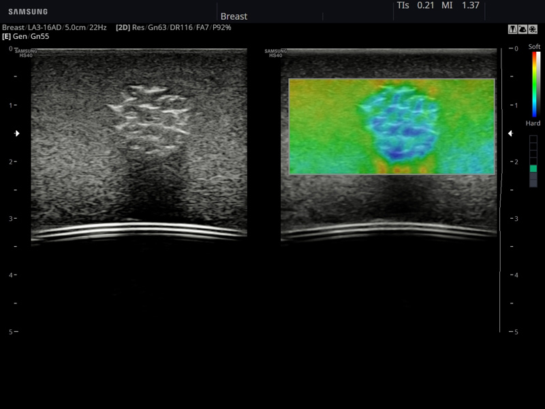
Task: Click the SAMSUNG HS40 watermark on right image
Action: (x=276, y=53)
